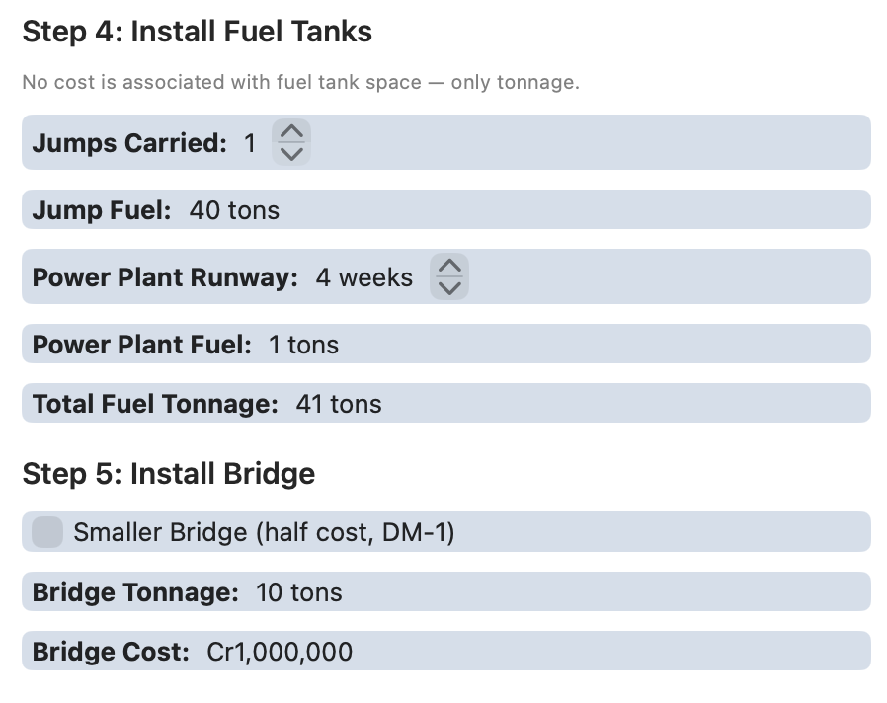Decrease Jumps Carried with the down arrow
Image resolution: width=887 pixels, height=703 pixels.
tap(291, 153)
